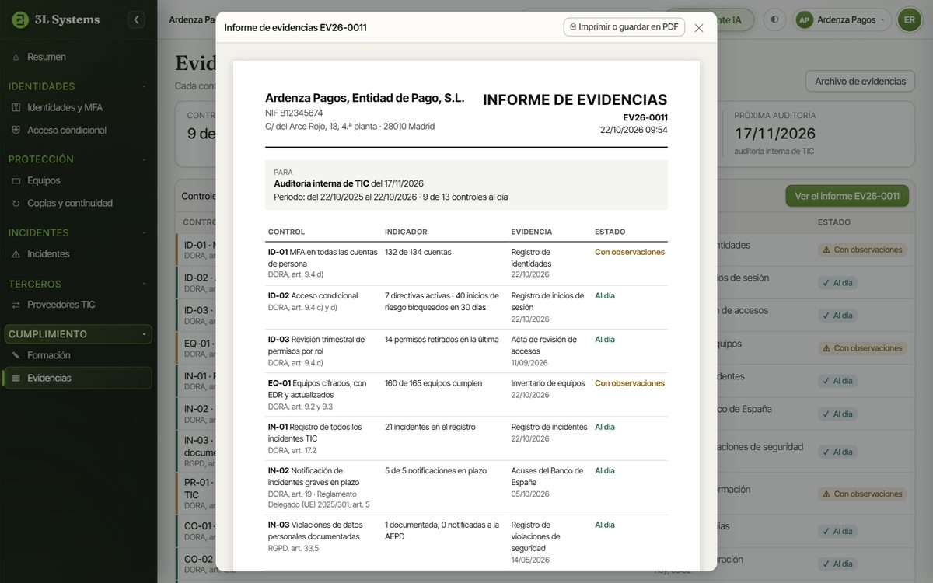The width and height of the screenshot is (933, 583).
Task: Click Auditoría interna de TIC del 17/11/2026 line
Action: [349, 183]
